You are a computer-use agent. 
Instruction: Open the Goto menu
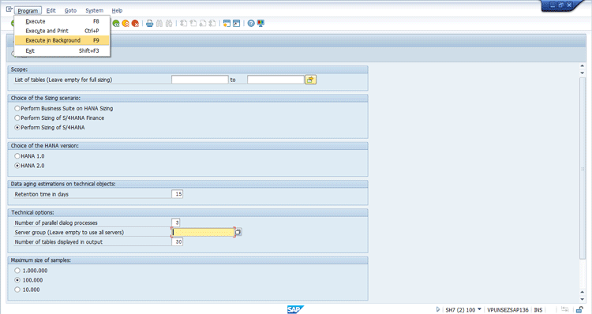[x=70, y=10]
